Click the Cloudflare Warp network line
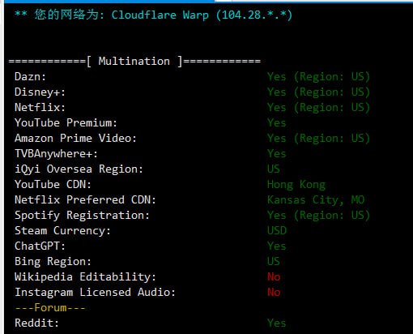The width and height of the screenshot is (413, 334). [153, 15]
